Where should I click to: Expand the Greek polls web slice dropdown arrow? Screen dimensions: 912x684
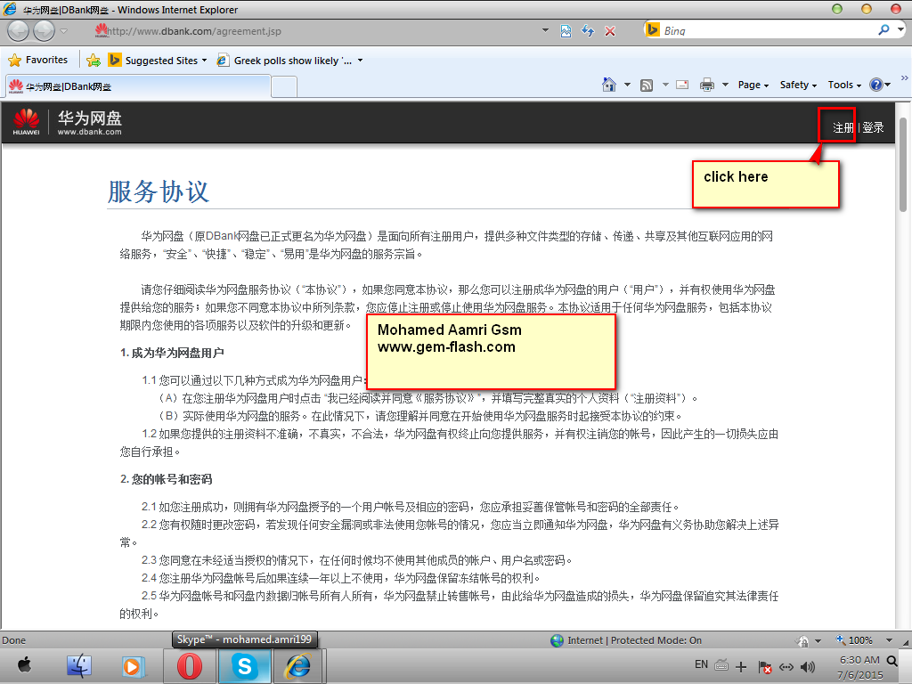(360, 61)
